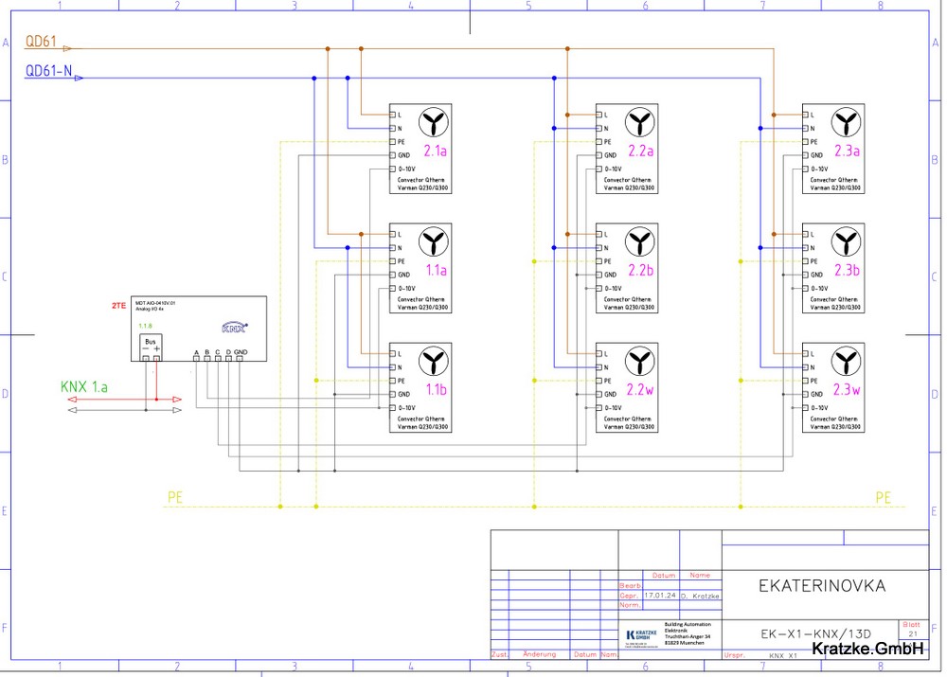947x677 pixels.
Task: Click the KNX logo on the analog module
Action: point(233,328)
